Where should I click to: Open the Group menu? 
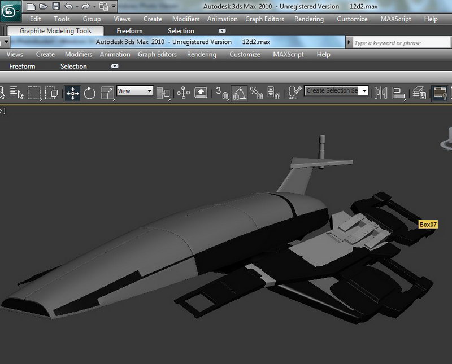[92, 19]
